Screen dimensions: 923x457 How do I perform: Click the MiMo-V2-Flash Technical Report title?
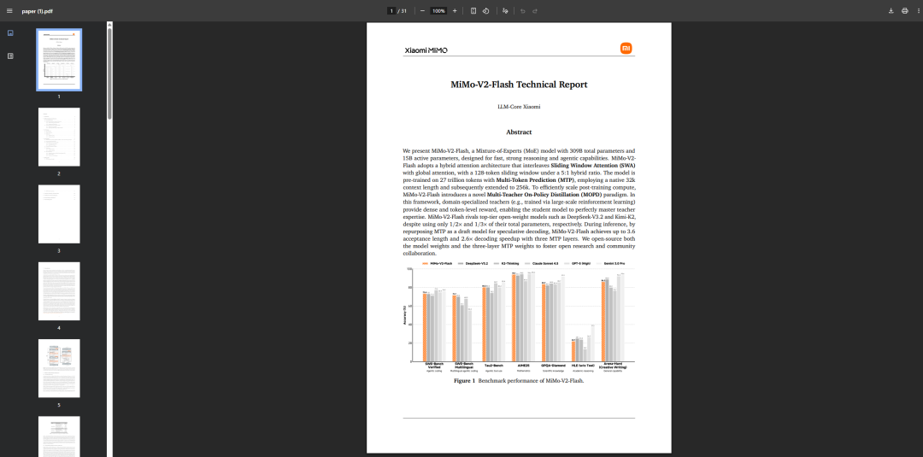tap(519, 84)
